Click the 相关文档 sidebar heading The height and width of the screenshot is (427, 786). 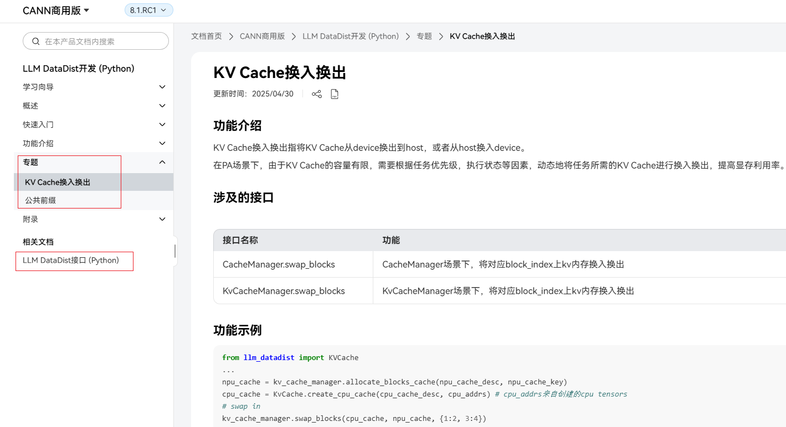point(38,242)
